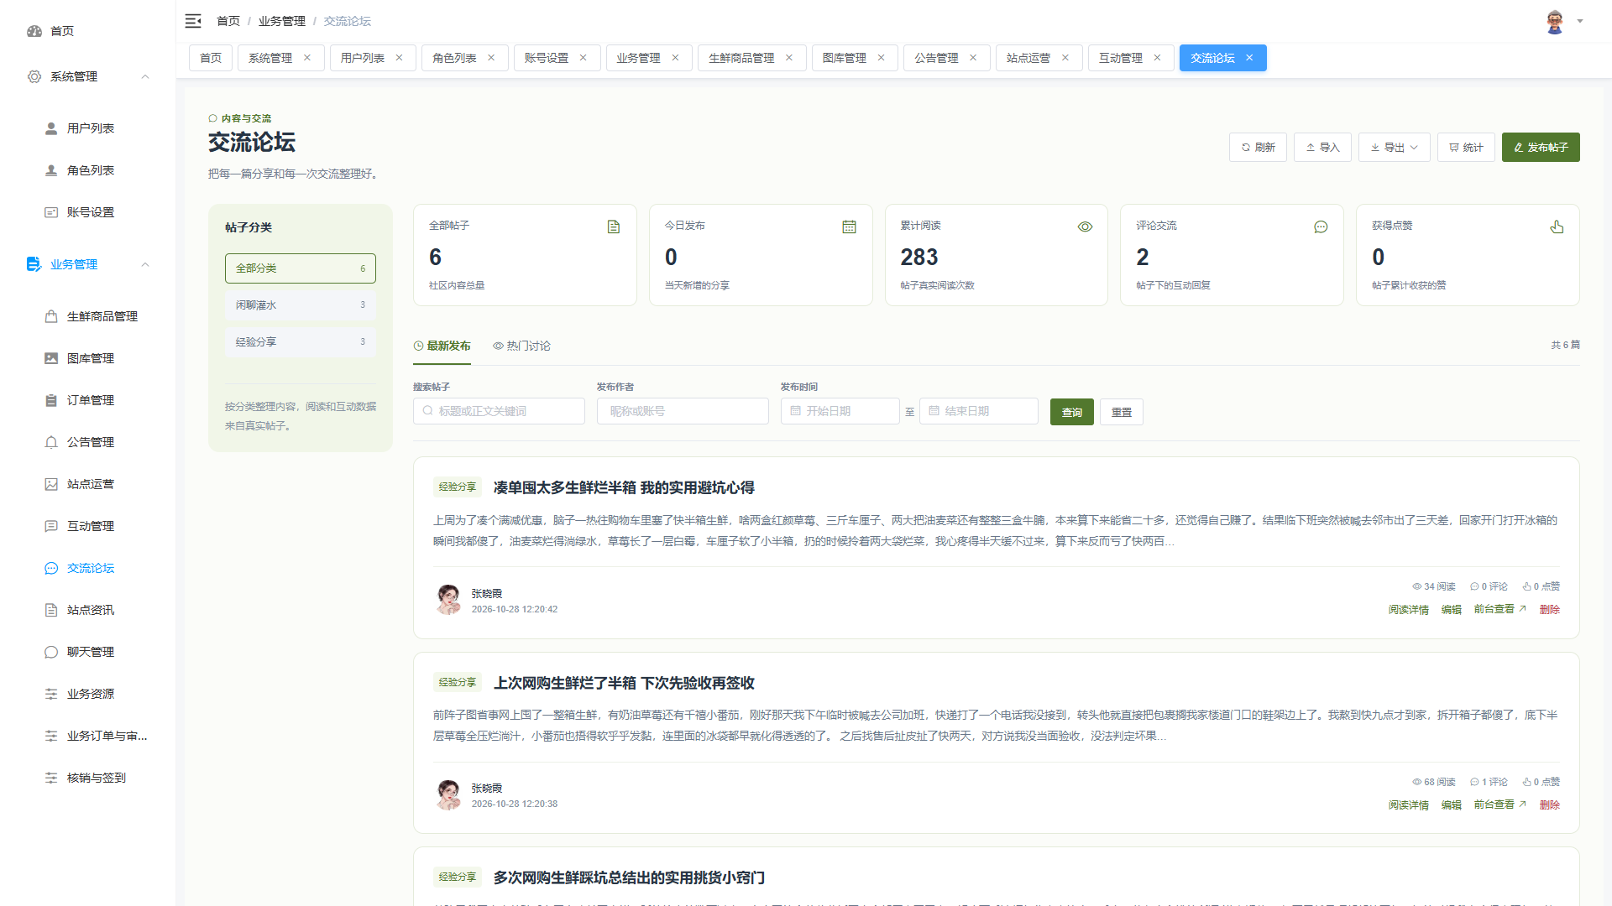Close the 交流论坛 tab
The height and width of the screenshot is (906, 1612).
(x=1249, y=58)
